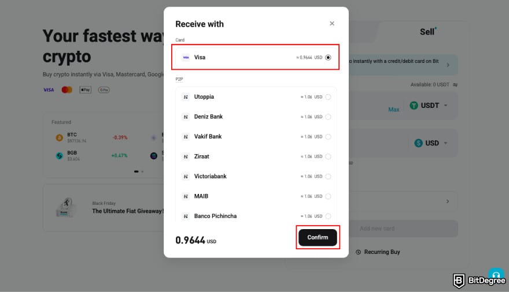
Task: Select the Utoppia radio button
Action: [328, 97]
